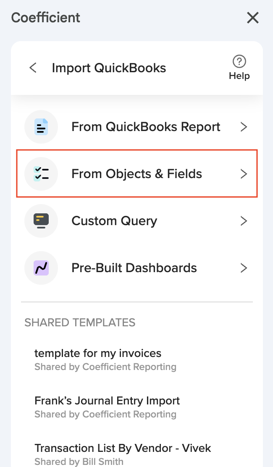
Task: Open Pre-Built Dashboards option
Action: click(134, 268)
